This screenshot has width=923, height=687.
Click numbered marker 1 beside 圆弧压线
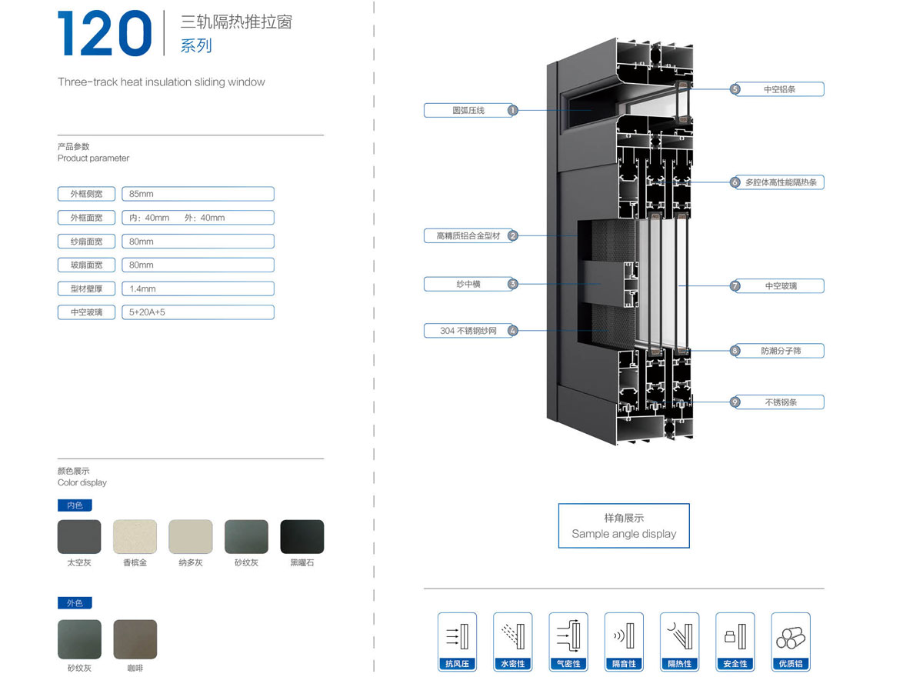click(x=512, y=111)
